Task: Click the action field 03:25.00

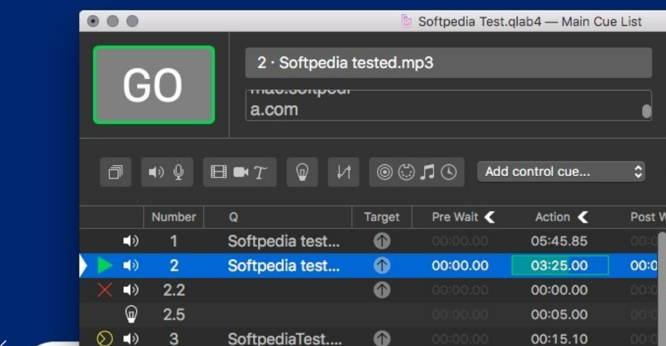Action: coord(560,265)
